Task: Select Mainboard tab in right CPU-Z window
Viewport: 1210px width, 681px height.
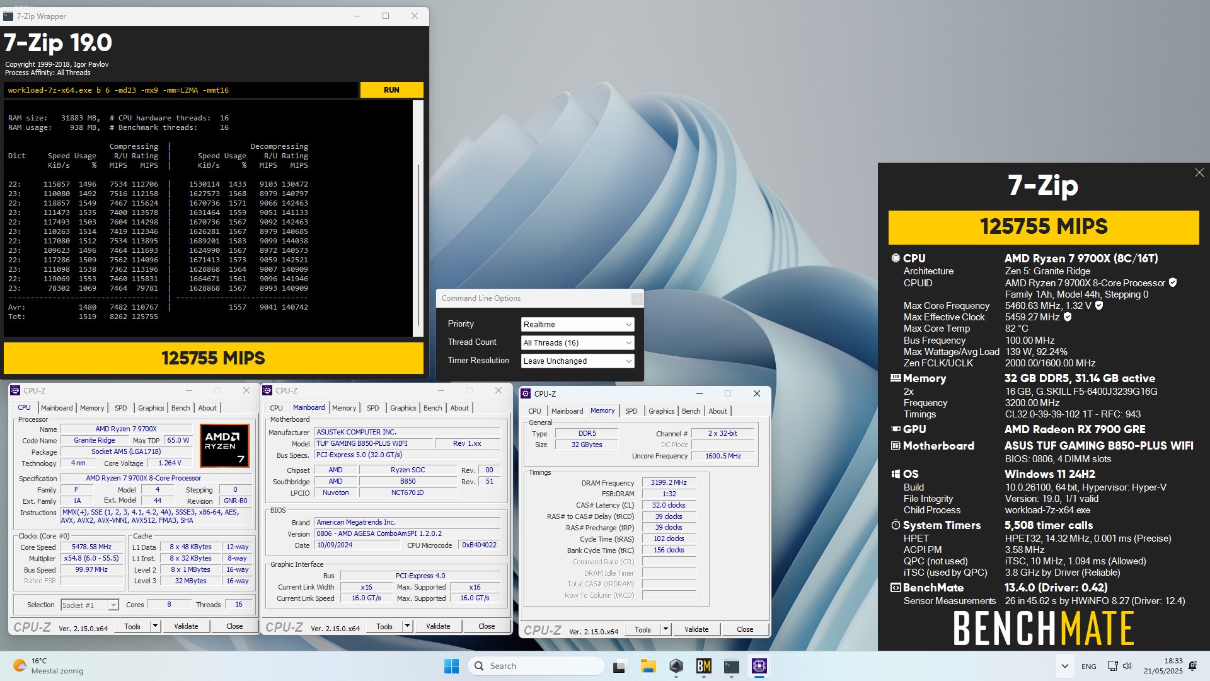Action: pos(567,411)
